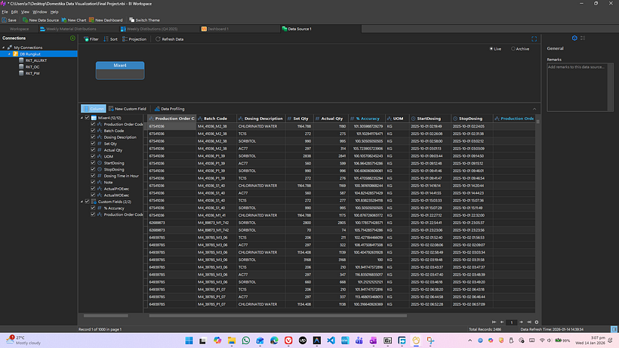Click the Mixer4 table icon in column tree
This screenshot has width=619, height=348.
pos(94,118)
